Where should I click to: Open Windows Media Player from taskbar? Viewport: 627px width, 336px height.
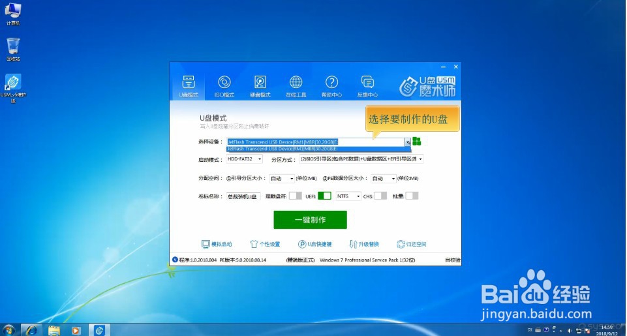coord(76,330)
